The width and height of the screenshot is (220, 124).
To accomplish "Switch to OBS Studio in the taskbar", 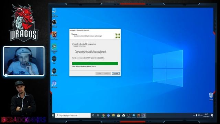I will click(x=129, y=115).
